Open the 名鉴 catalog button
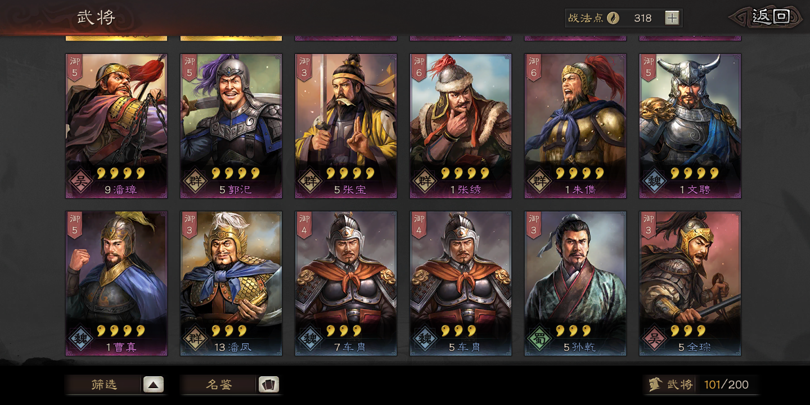The image size is (810, 405). coord(231,385)
